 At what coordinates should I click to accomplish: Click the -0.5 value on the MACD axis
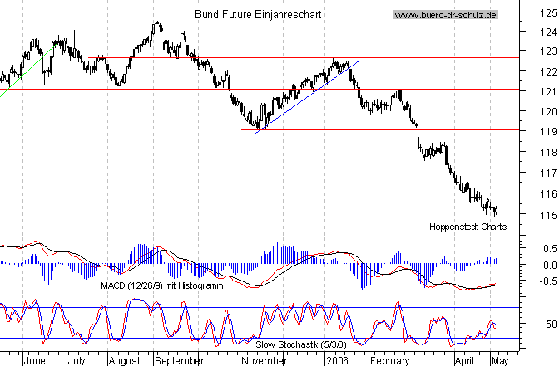[542, 281]
